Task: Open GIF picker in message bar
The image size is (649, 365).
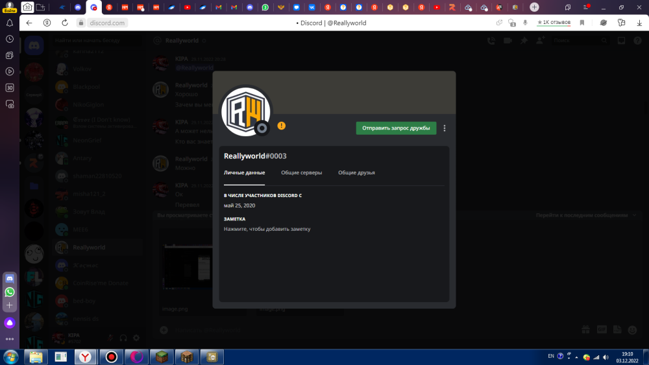Action: (602, 329)
